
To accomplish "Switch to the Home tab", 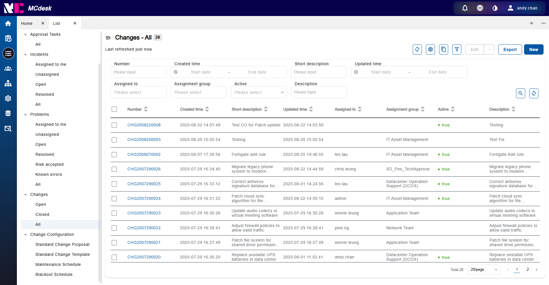I will point(27,23).
